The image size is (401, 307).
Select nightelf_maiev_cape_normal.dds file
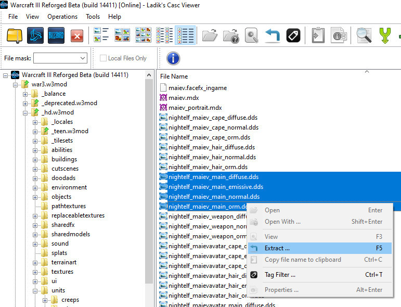(x=214, y=127)
